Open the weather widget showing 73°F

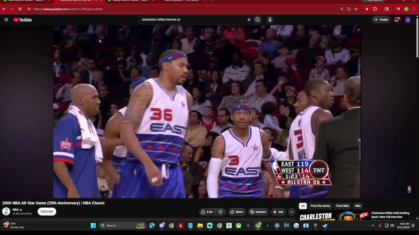[14, 226]
